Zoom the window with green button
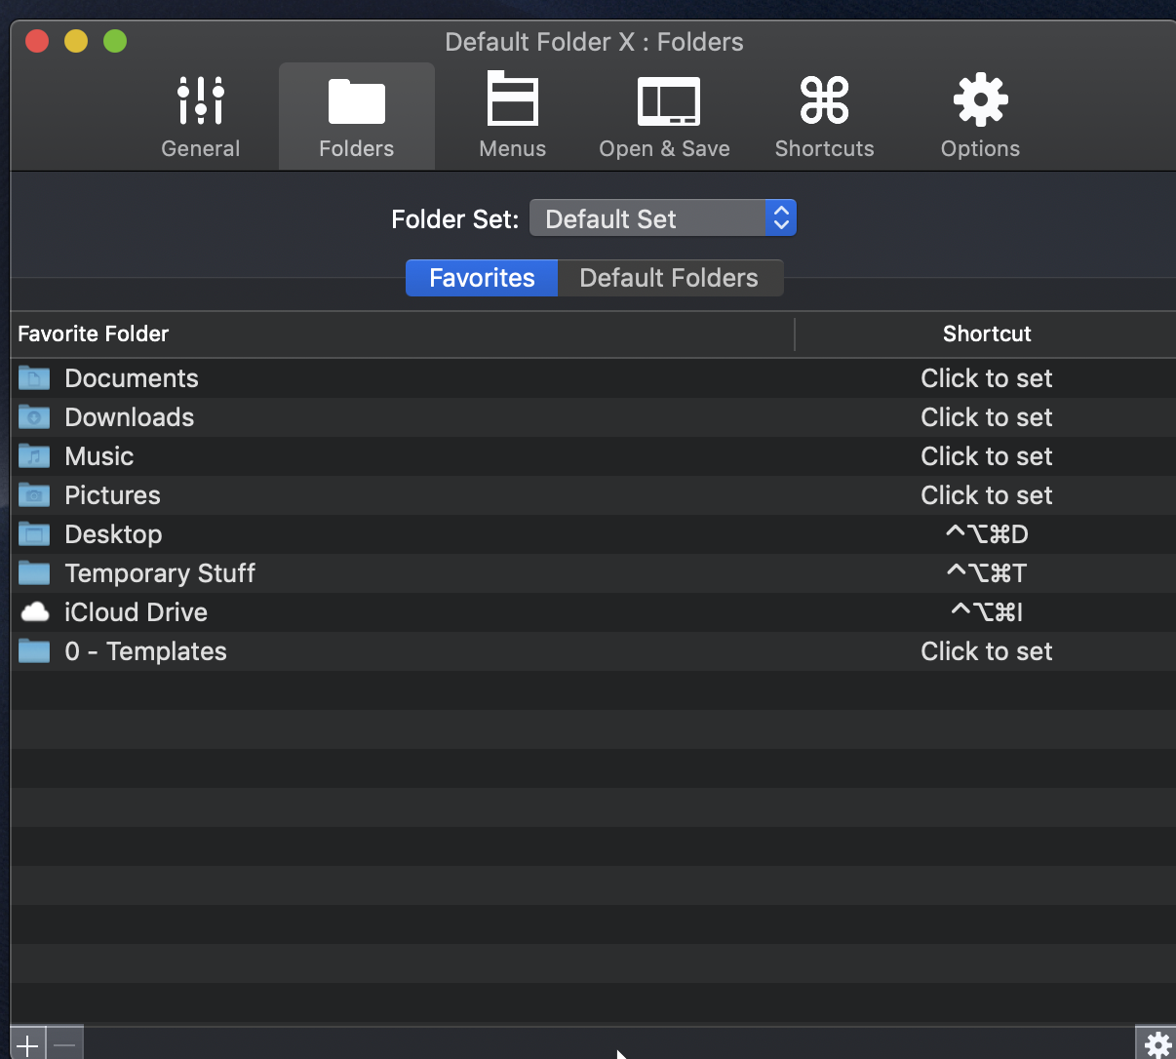Image resolution: width=1176 pixels, height=1059 pixels. coord(115,41)
